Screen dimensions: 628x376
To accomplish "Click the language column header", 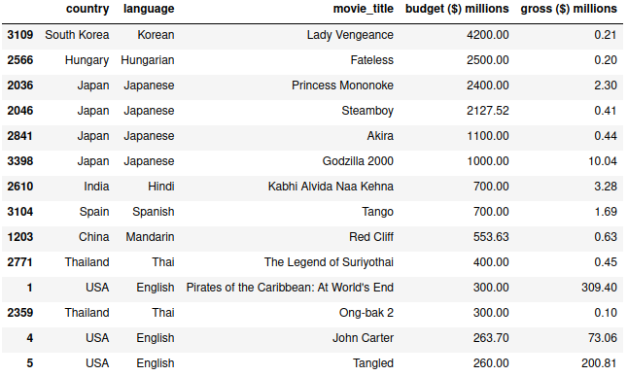I will point(149,9).
